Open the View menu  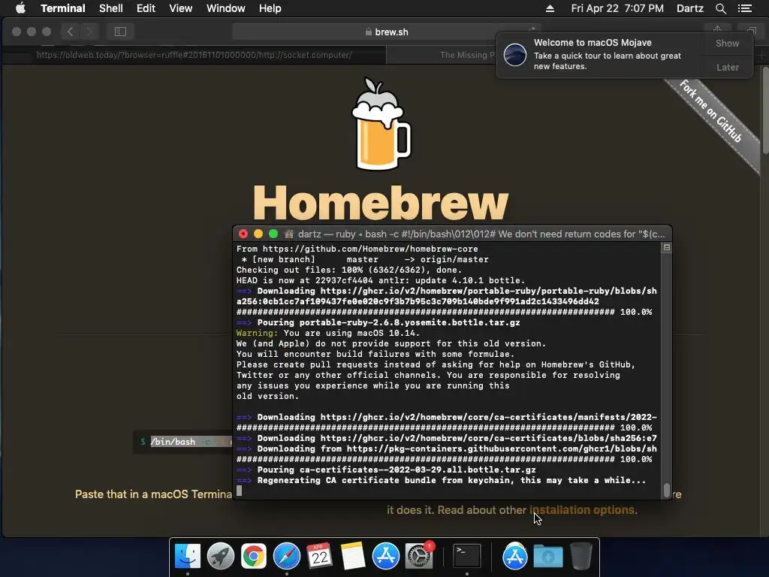[180, 8]
